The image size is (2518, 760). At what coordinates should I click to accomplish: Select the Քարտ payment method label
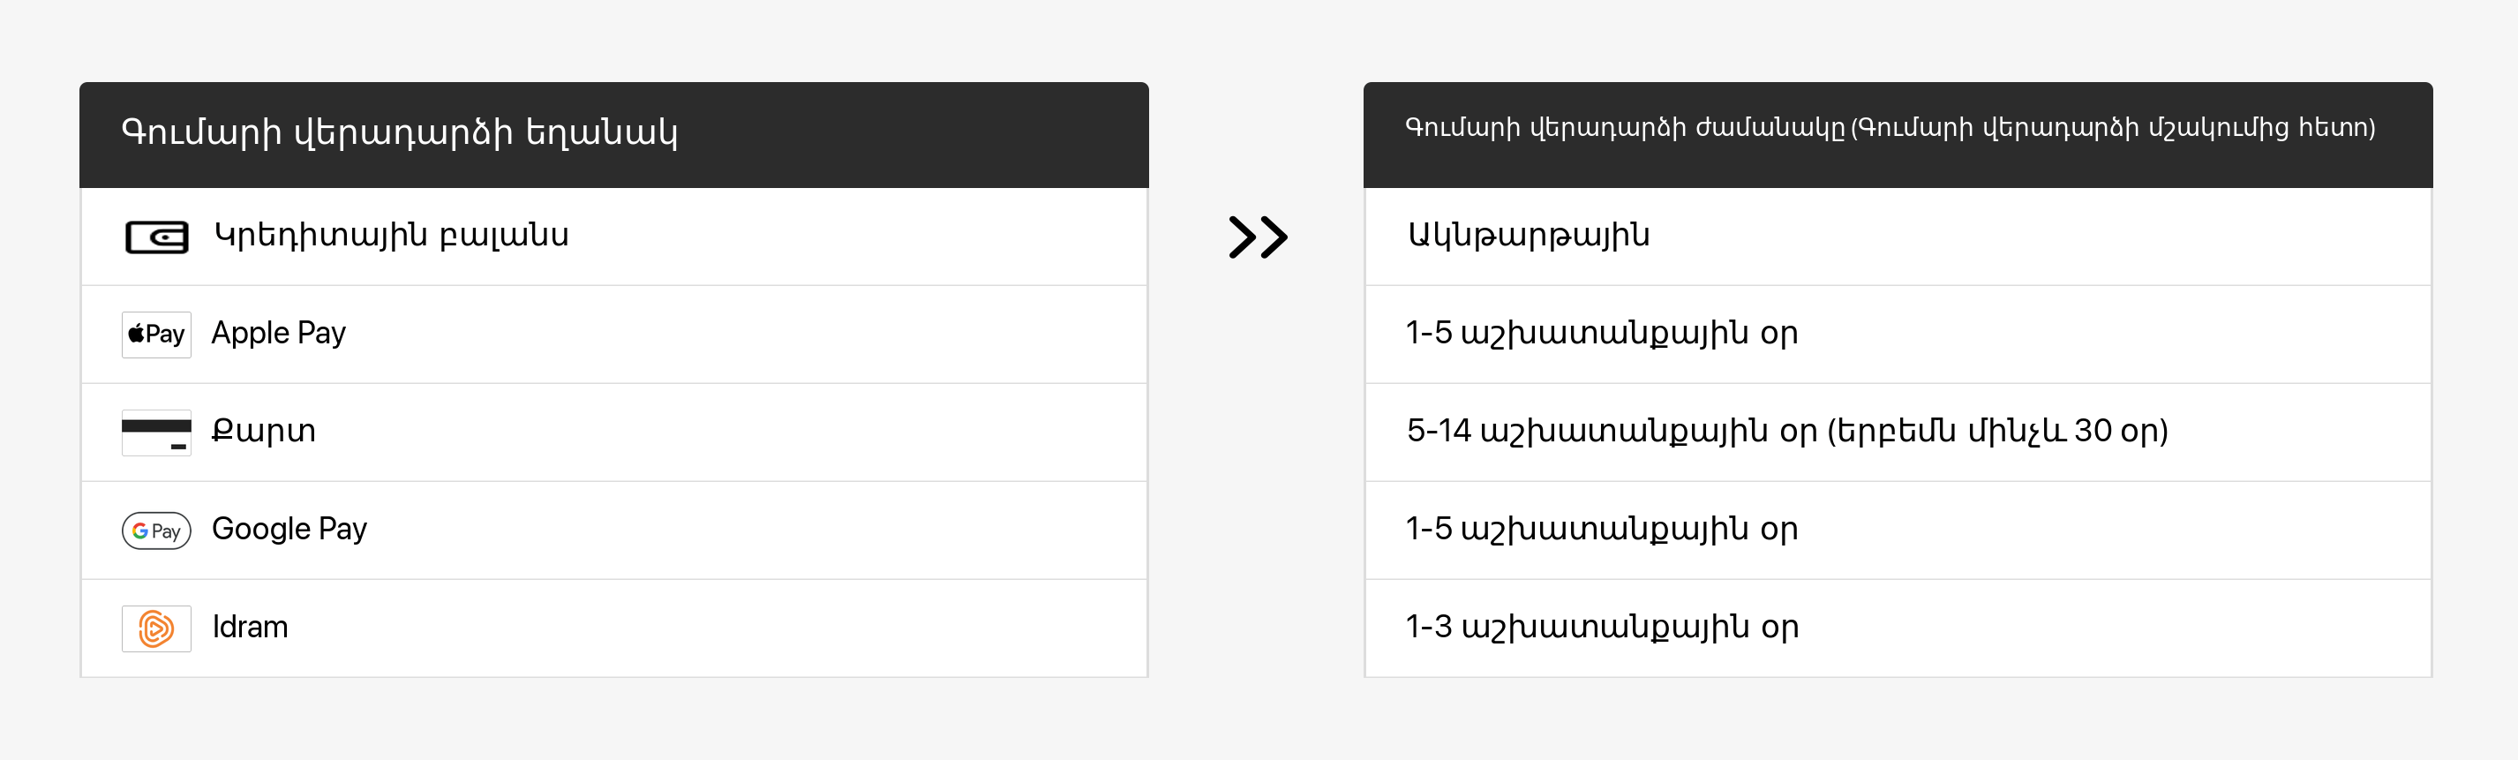click(x=264, y=432)
